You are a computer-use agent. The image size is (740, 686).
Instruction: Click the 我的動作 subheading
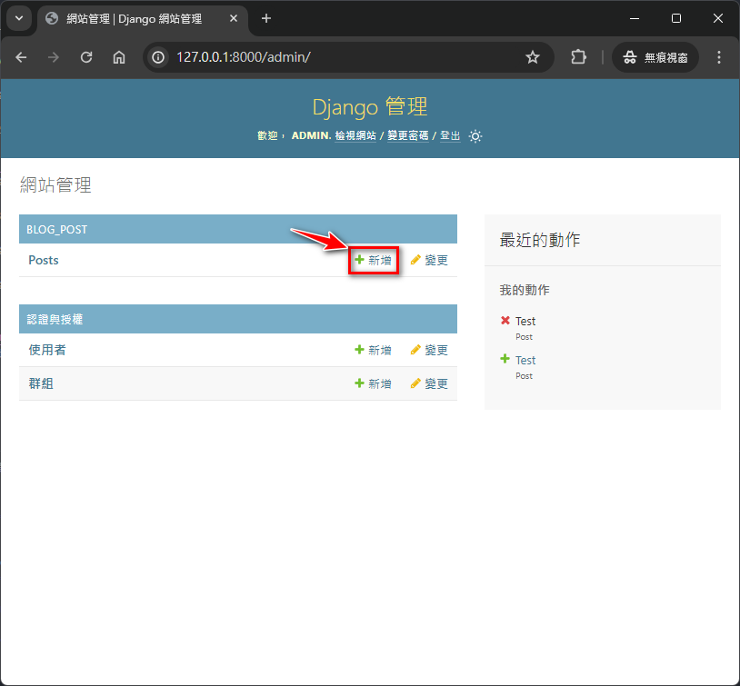[x=525, y=290]
